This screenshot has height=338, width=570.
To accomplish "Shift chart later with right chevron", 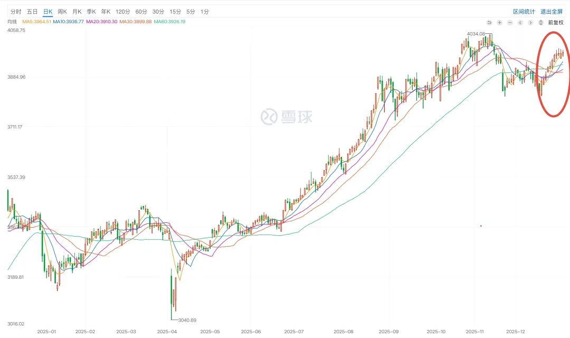I will click(530, 22).
